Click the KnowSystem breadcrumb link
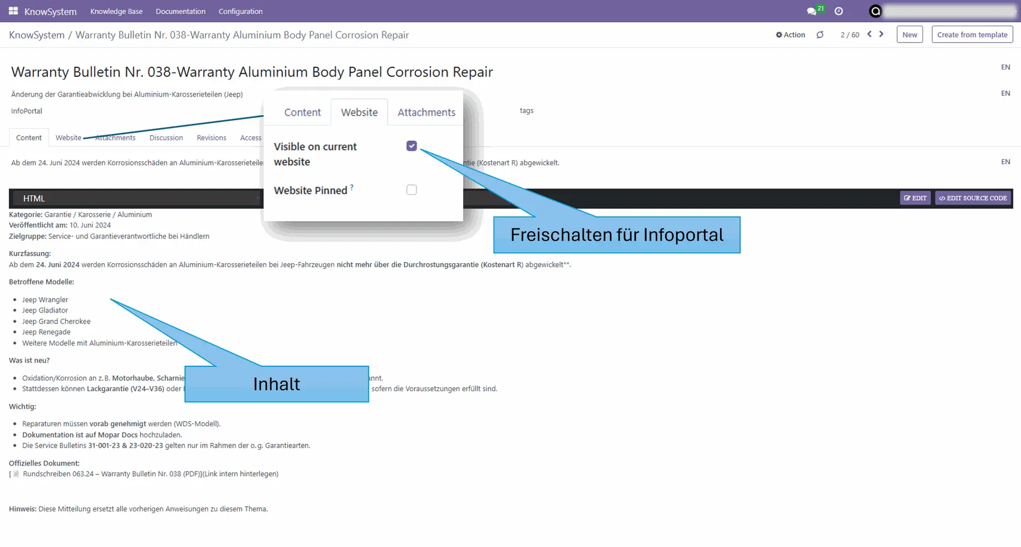This screenshot has height=547, width=1021. 37,35
